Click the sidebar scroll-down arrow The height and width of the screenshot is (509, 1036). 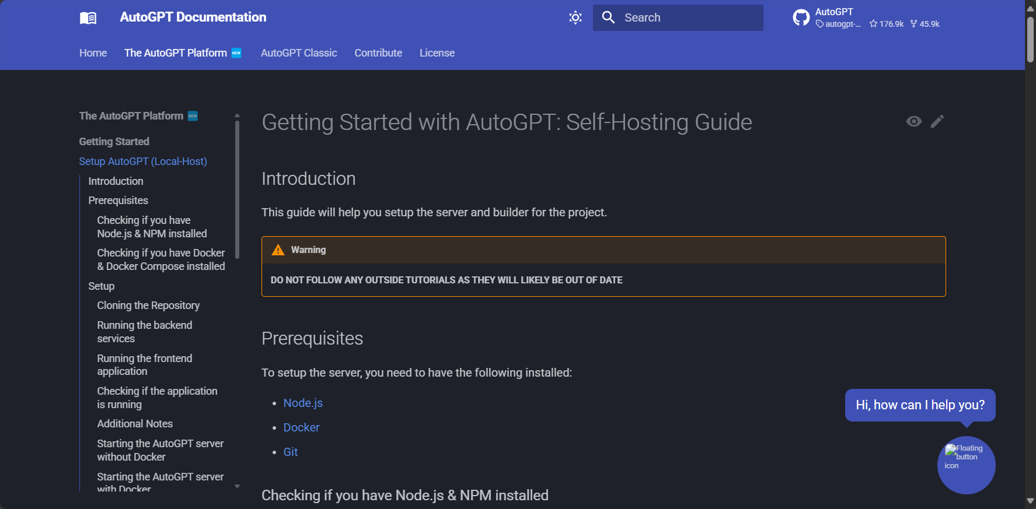237,486
